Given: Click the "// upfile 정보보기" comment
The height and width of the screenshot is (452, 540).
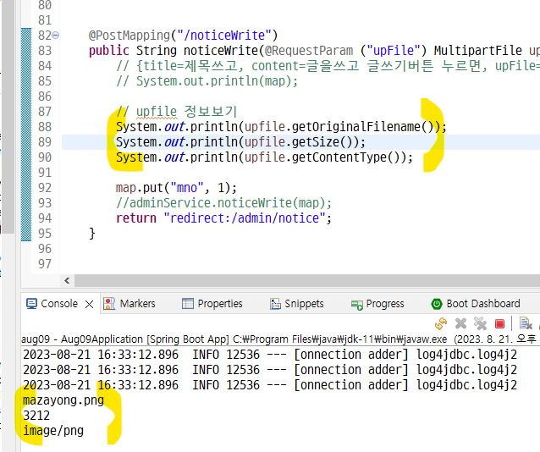Looking at the screenshot, I should point(177,112).
